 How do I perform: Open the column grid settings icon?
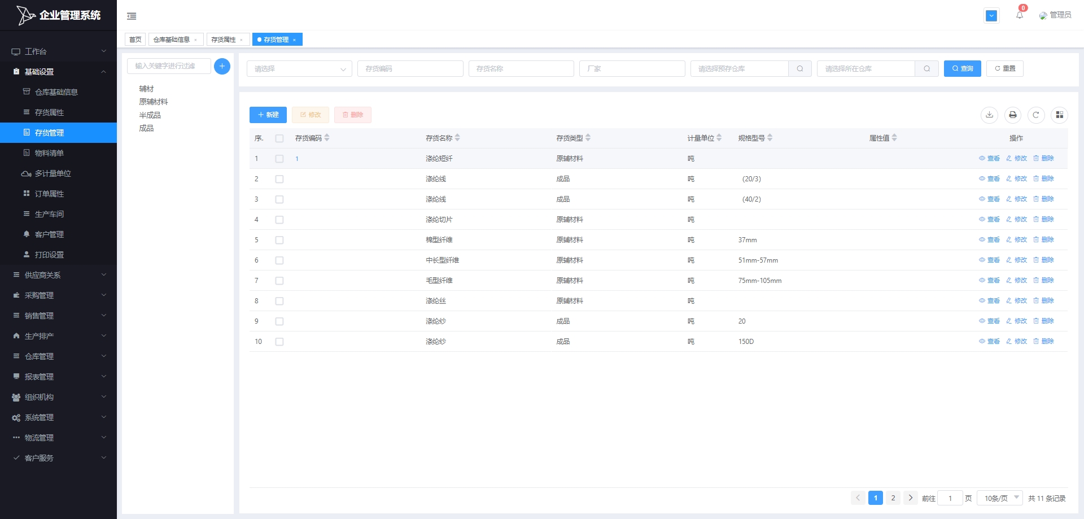click(1059, 115)
